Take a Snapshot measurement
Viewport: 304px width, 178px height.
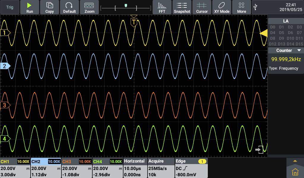tap(182, 7)
